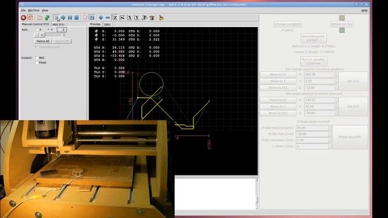Click Move to XY under Tool change position
Screen dimensions: 388x218
(278, 74)
